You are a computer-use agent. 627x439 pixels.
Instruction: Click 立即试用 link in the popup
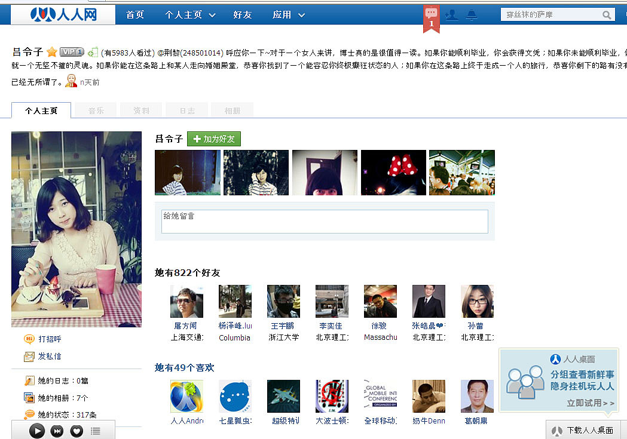coord(590,403)
